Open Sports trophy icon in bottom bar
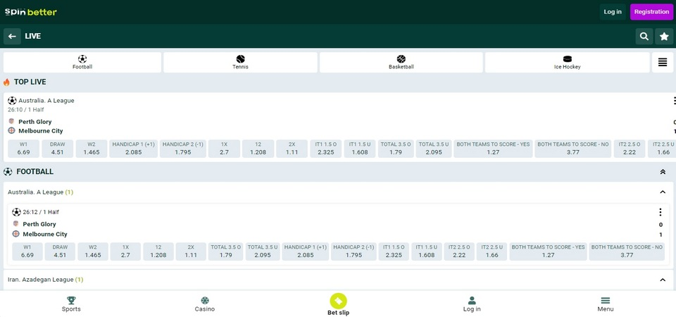 (x=71, y=304)
